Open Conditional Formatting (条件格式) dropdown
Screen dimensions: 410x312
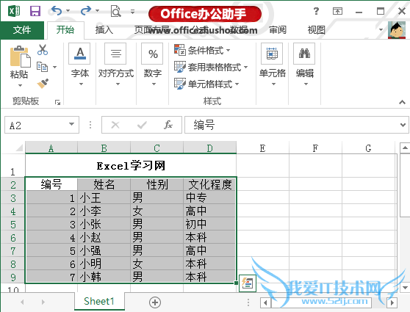click(202, 50)
